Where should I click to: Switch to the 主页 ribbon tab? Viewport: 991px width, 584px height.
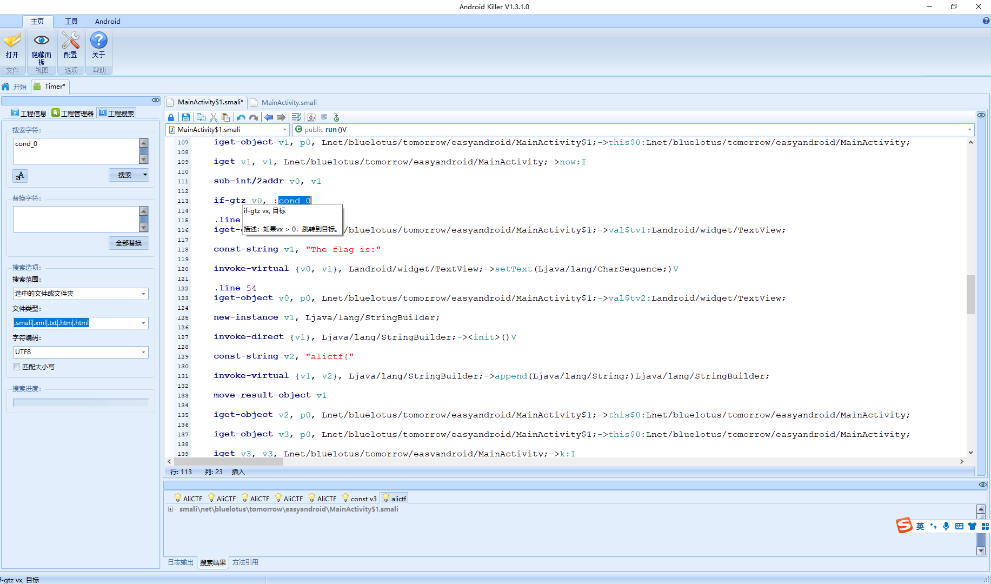pos(37,21)
